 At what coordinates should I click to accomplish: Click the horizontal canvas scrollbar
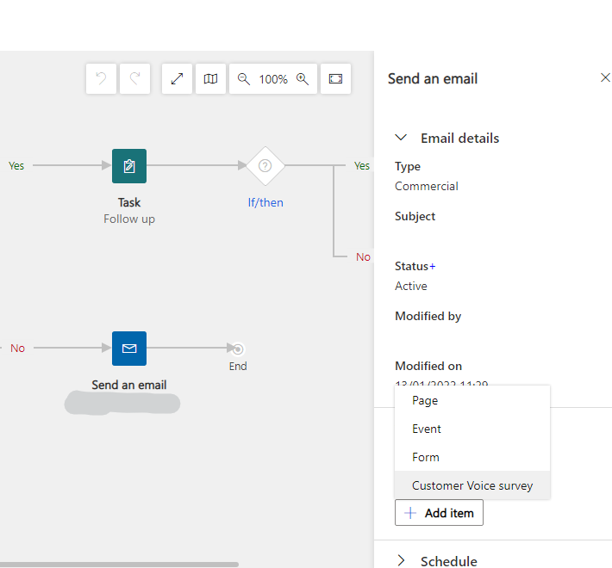(119, 565)
